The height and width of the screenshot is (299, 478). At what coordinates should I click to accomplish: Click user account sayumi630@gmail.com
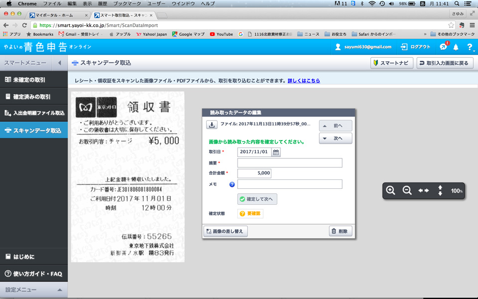363,47
